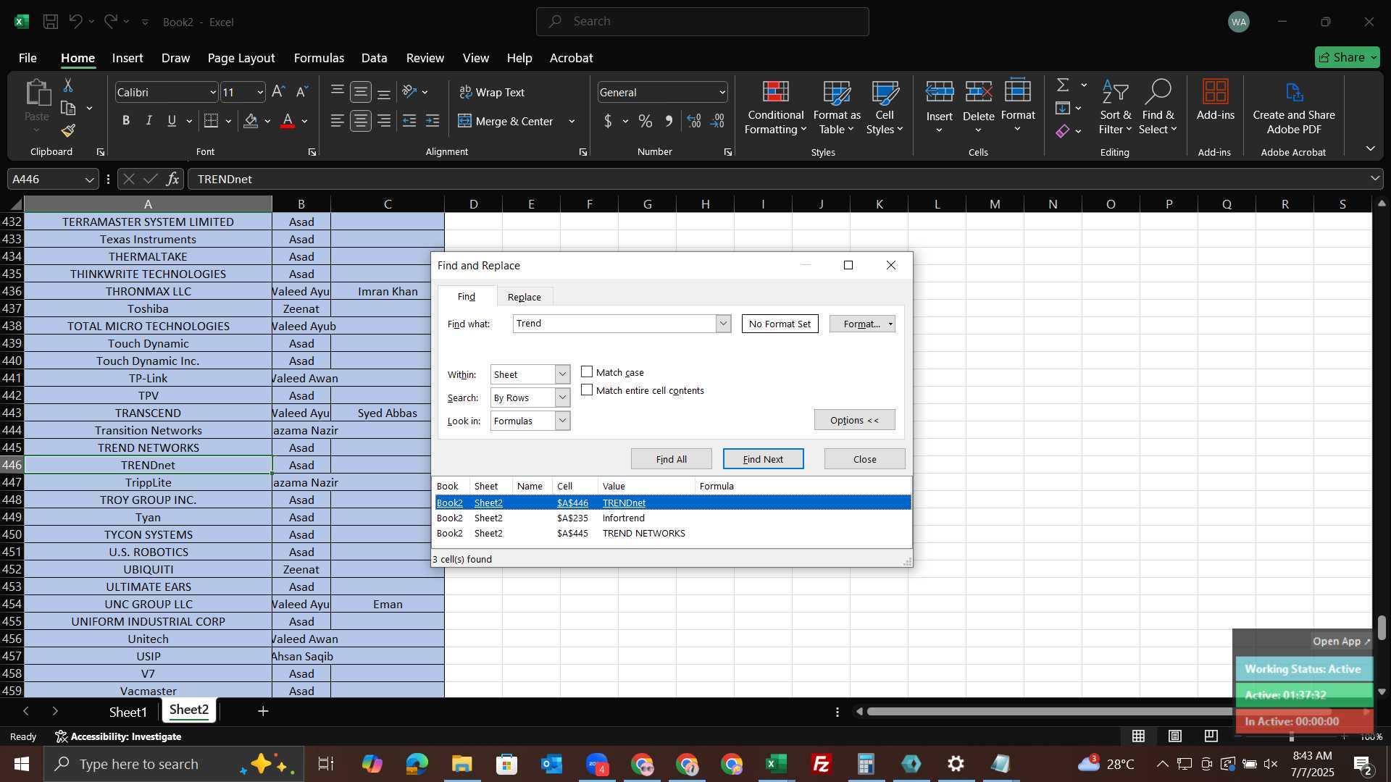1391x782 pixels.
Task: Open Find & Select magnifier menu
Action: (x=1158, y=108)
